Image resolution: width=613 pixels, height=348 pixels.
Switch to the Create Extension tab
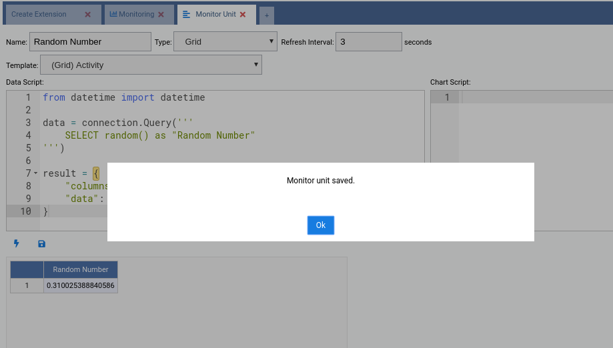tap(39, 15)
